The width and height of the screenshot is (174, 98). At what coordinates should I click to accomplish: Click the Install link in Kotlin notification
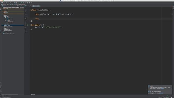pyautogui.click(x=162, y=88)
